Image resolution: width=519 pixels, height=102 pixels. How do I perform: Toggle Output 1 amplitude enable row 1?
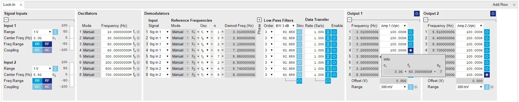411,32
